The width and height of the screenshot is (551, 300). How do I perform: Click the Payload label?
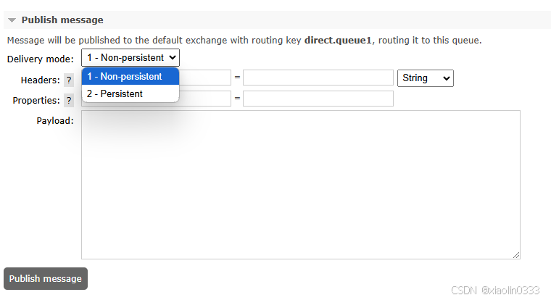pos(55,121)
